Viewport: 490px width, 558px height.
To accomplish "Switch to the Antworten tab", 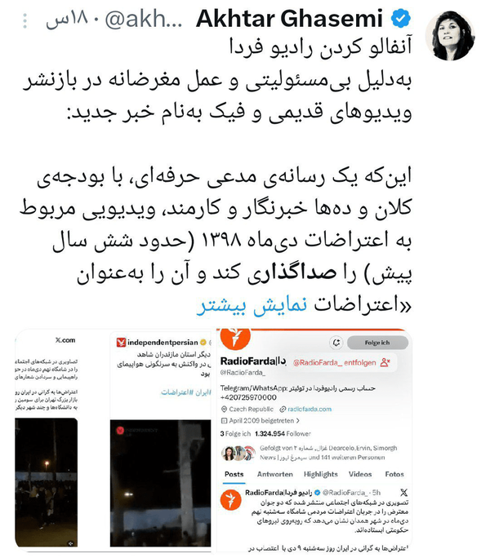I will pyautogui.click(x=274, y=474).
